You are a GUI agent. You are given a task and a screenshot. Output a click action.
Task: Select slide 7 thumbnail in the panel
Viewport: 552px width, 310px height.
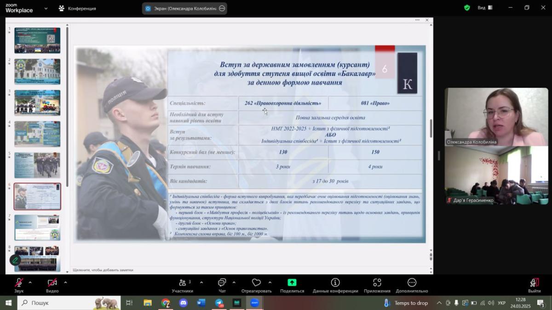[37, 227]
